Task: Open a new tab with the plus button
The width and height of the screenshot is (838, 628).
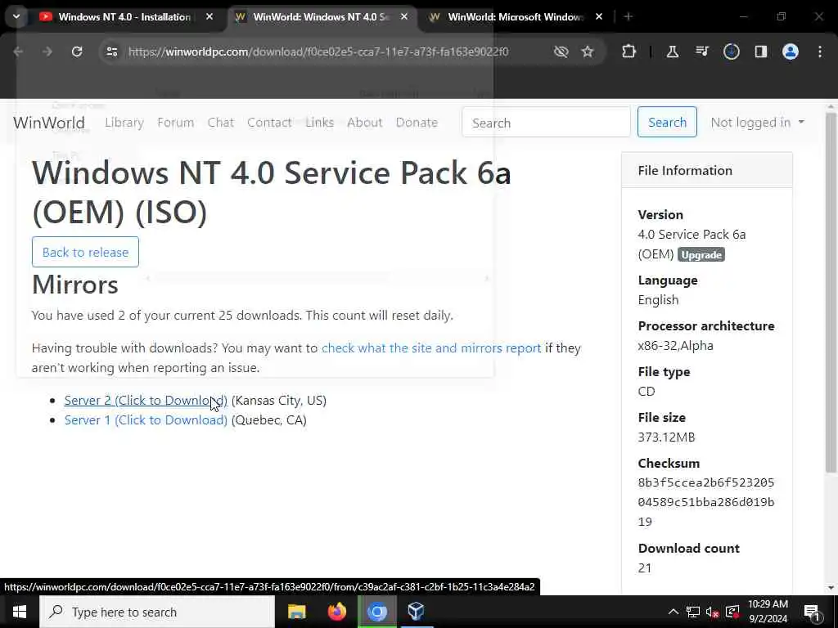Action: tap(628, 16)
